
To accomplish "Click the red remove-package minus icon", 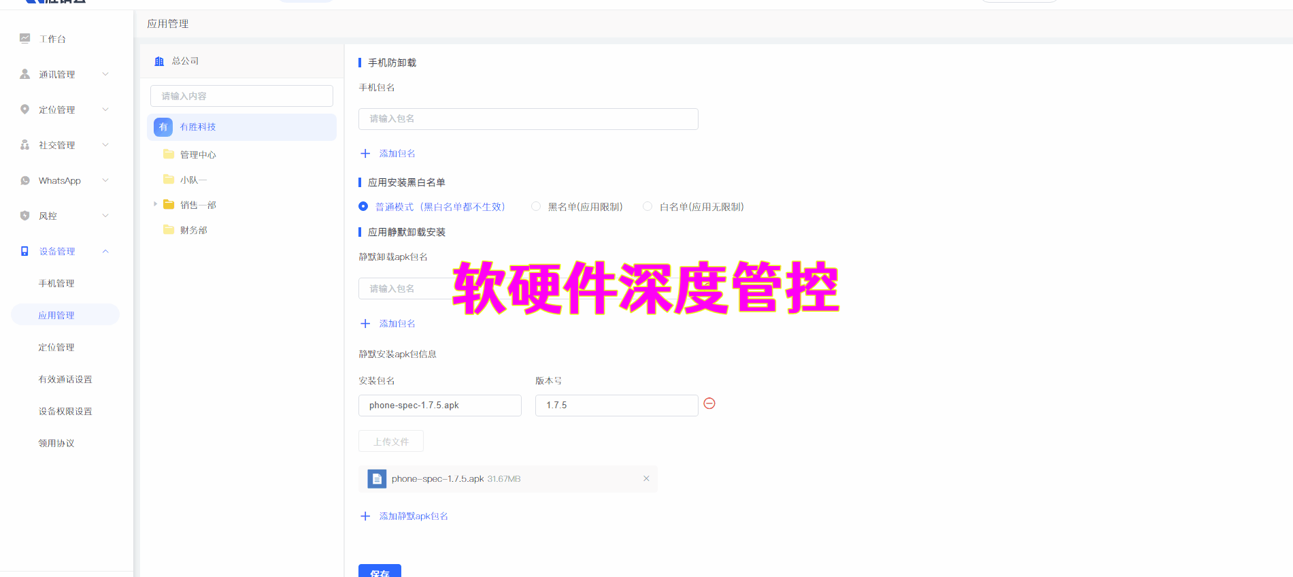I will pyautogui.click(x=709, y=404).
